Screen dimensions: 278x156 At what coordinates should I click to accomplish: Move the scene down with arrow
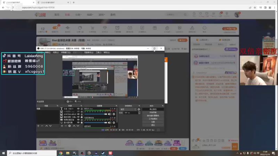point(50,126)
